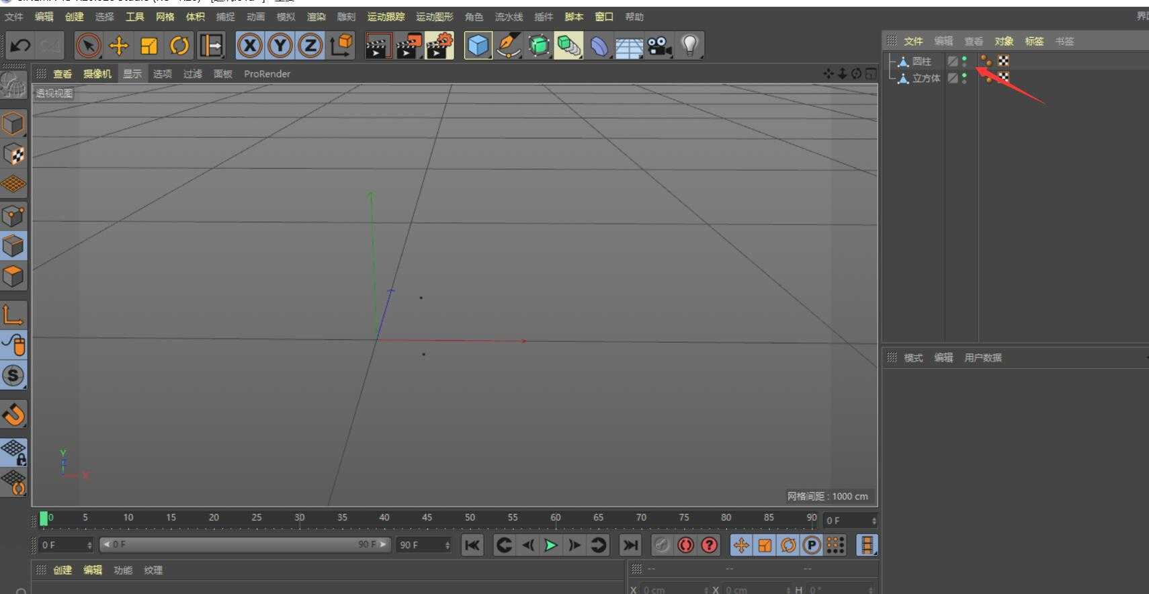Image resolution: width=1149 pixels, height=594 pixels.
Task: Toggle visibility dots for 圆柱 object
Action: pyautogui.click(x=964, y=61)
